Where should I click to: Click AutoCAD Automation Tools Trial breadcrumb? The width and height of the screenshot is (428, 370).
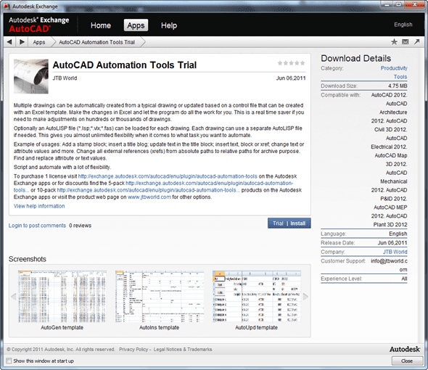point(97,42)
